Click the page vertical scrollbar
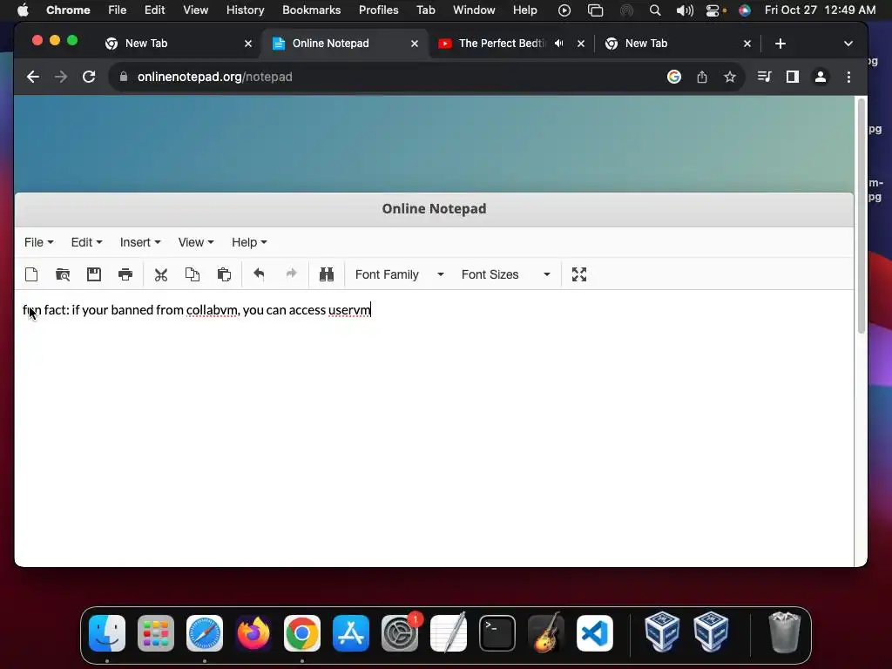892x669 pixels. tap(862, 216)
